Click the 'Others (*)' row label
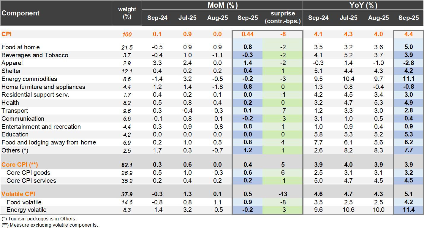This screenshot has width=424, height=229. pos(15,150)
